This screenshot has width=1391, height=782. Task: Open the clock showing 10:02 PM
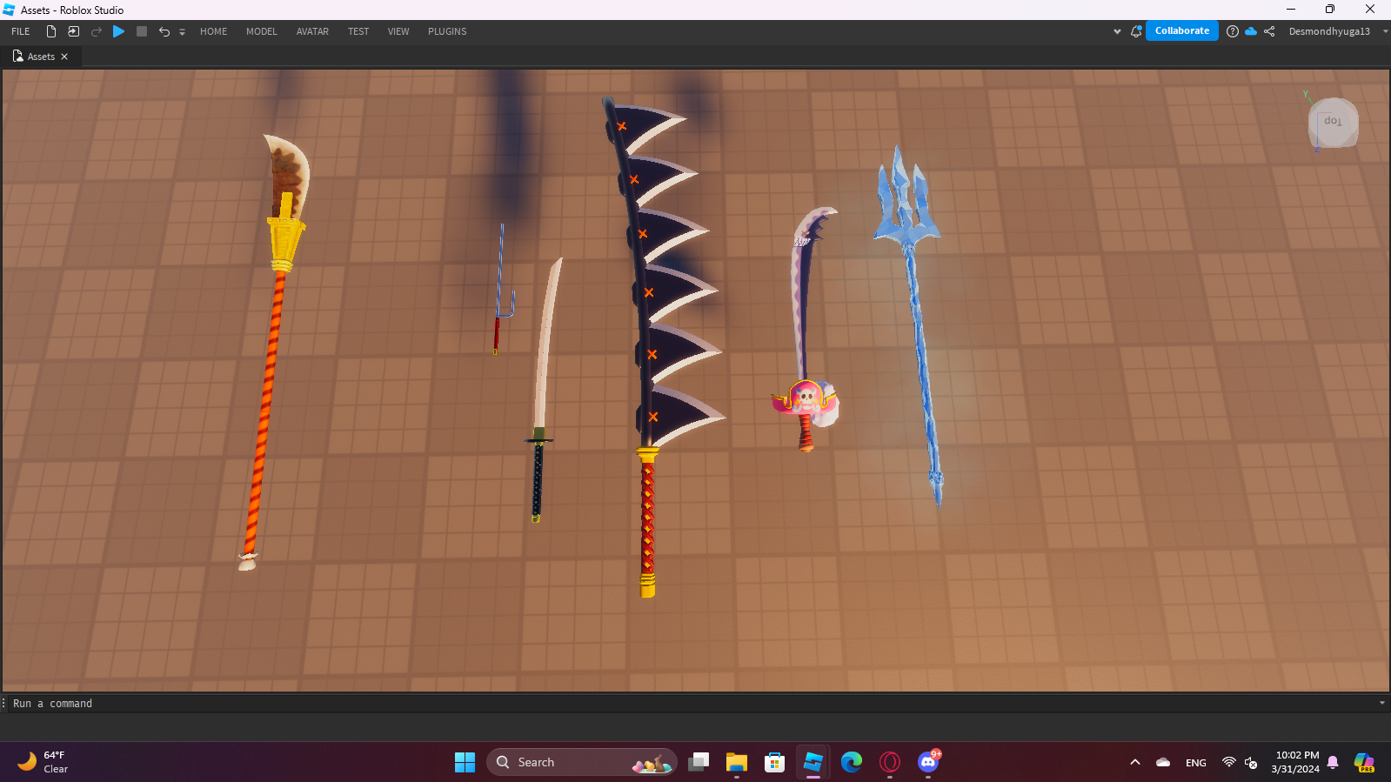1295,762
